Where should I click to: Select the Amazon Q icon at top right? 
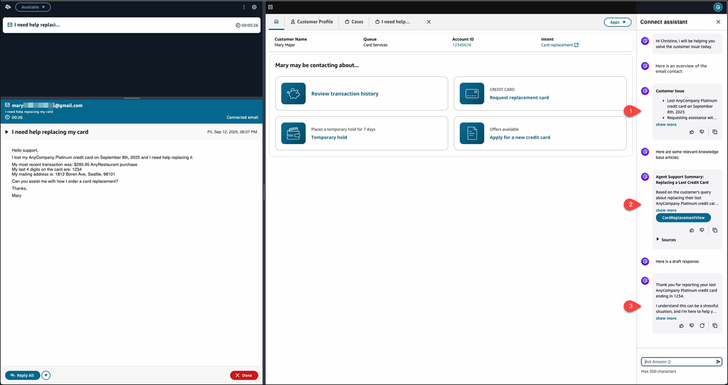coord(718,7)
